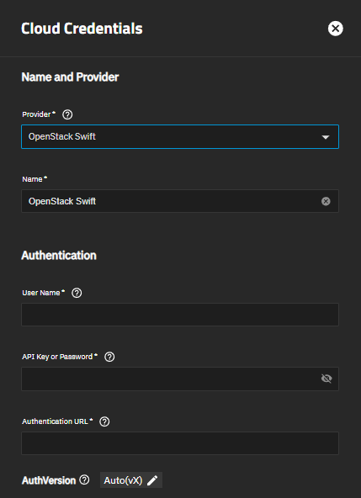The height and width of the screenshot is (498, 361).
Task: Click the User Name label text
Action: click(x=41, y=293)
